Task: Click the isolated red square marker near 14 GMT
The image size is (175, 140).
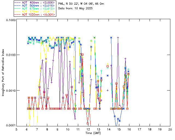Action: [107, 66]
